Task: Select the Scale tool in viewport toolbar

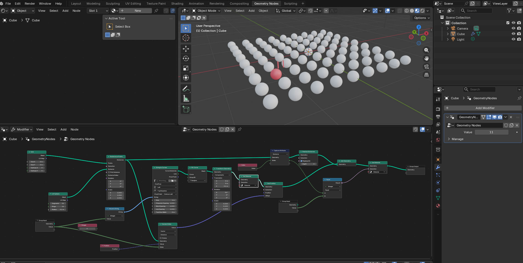Action: coord(186,68)
